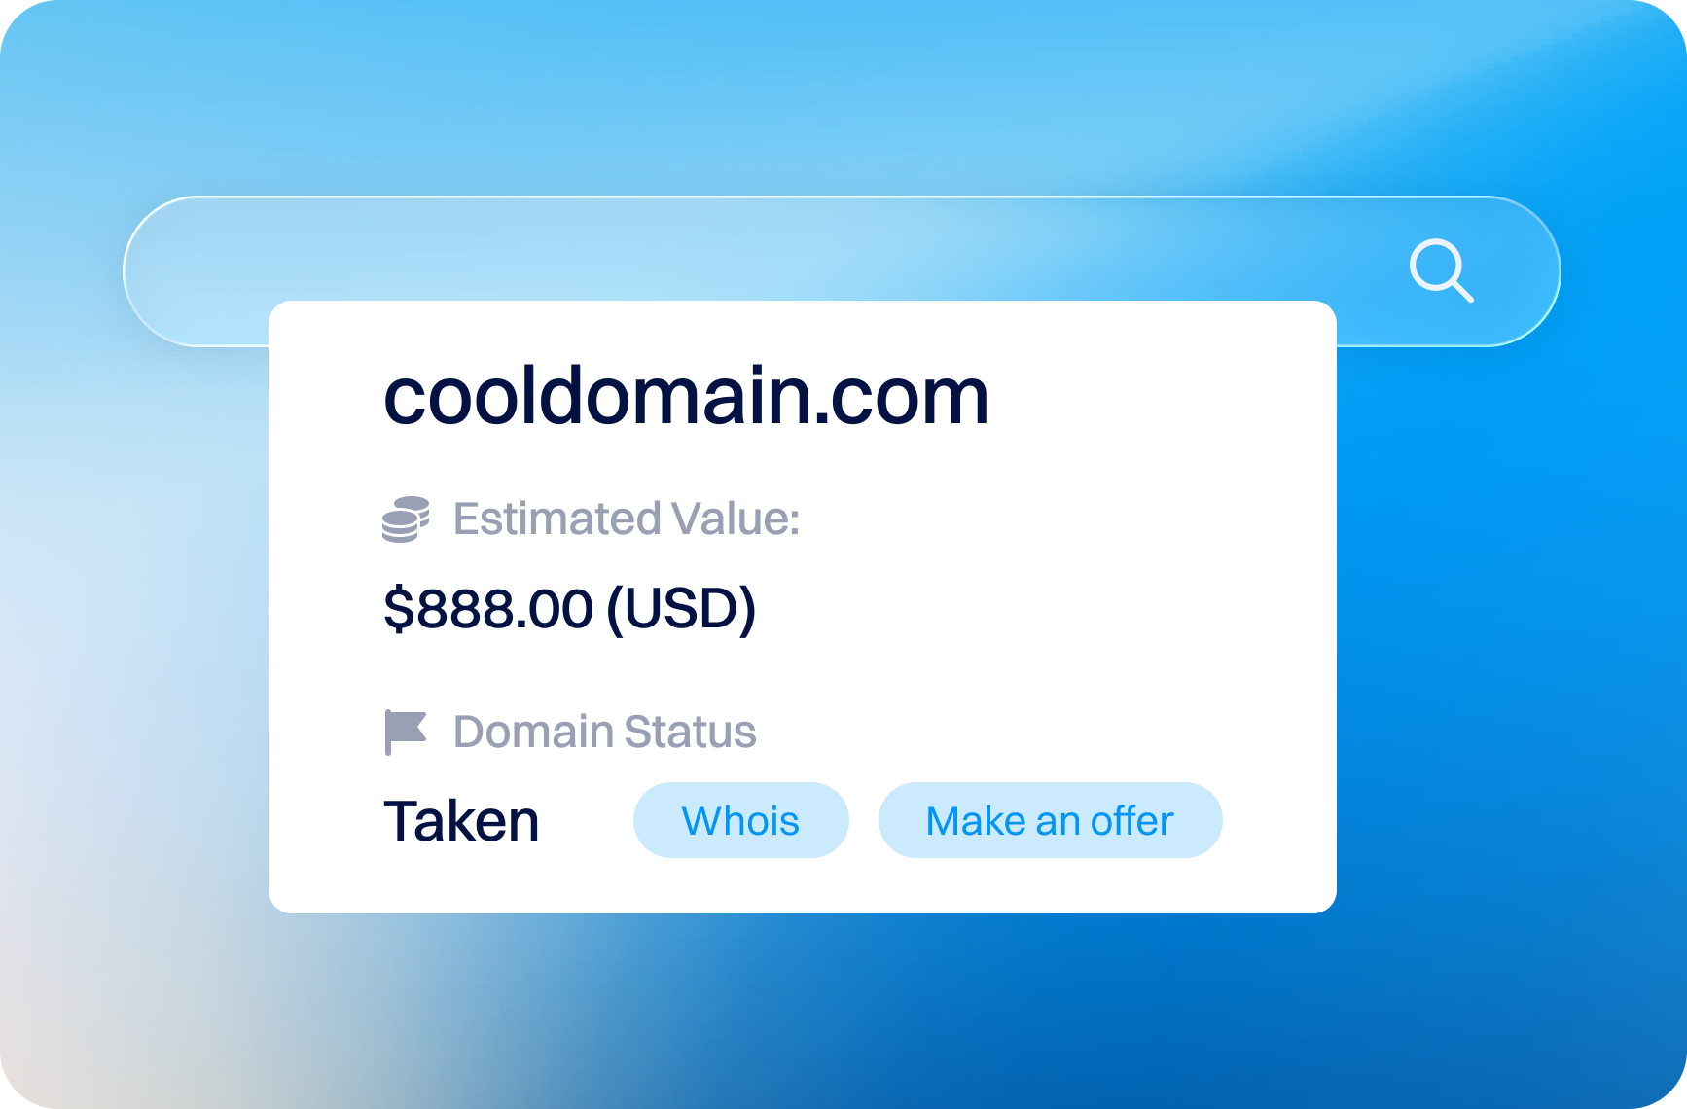Screen dimensions: 1687x1109
Task: Select the Make an offer button
Action: [1050, 820]
